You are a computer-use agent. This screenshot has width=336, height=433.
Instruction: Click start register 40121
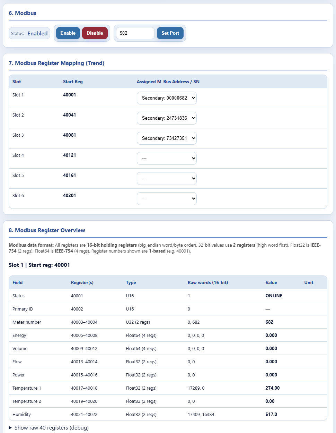click(x=69, y=155)
